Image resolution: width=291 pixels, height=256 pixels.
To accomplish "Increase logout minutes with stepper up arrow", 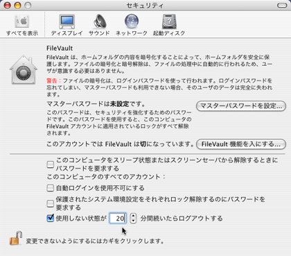I will pyautogui.click(x=133, y=216).
